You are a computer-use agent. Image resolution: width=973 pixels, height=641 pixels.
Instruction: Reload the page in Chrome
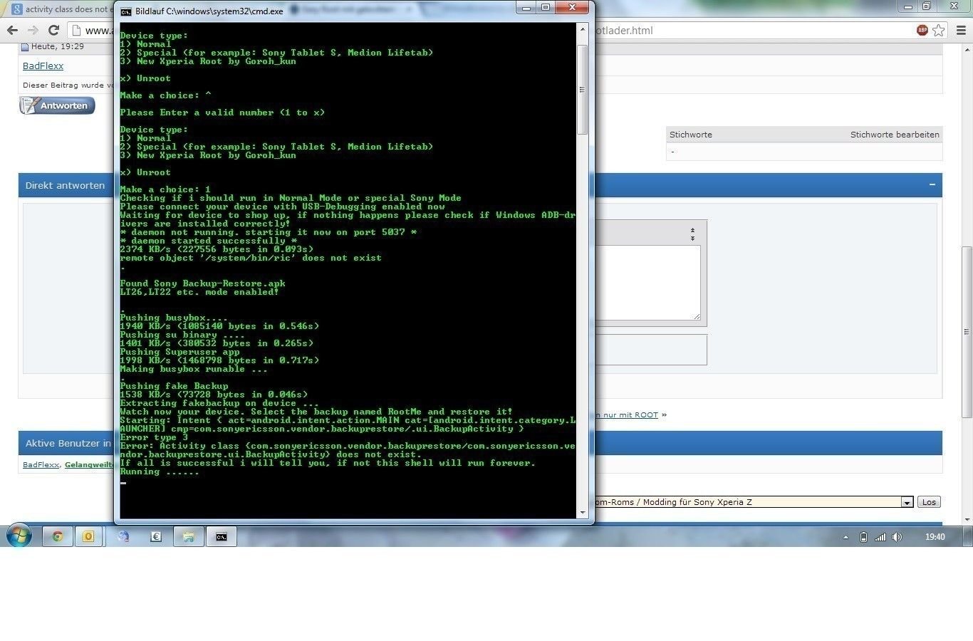click(53, 30)
